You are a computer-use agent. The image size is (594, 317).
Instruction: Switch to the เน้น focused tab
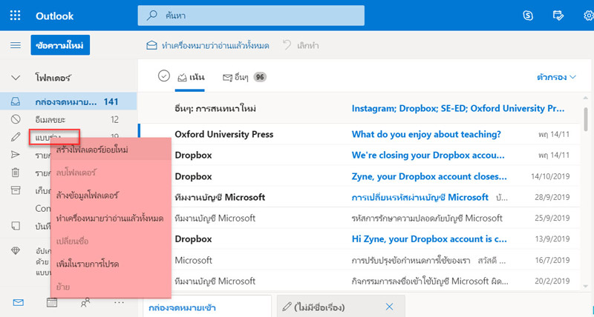click(x=191, y=77)
